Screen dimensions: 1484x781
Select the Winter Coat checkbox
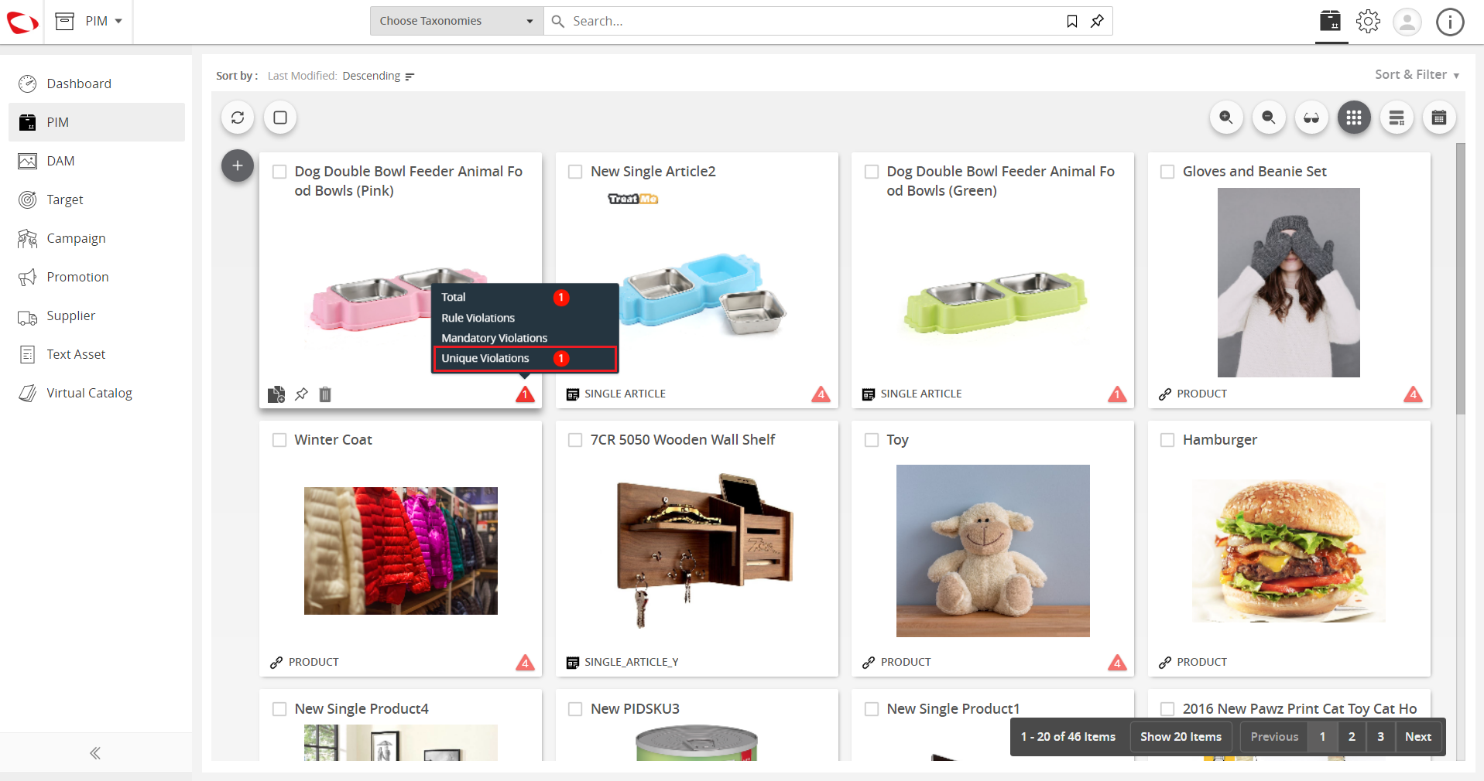coord(279,440)
